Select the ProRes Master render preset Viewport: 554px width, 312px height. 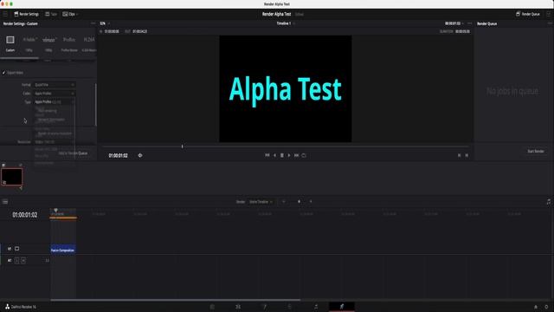69,43
